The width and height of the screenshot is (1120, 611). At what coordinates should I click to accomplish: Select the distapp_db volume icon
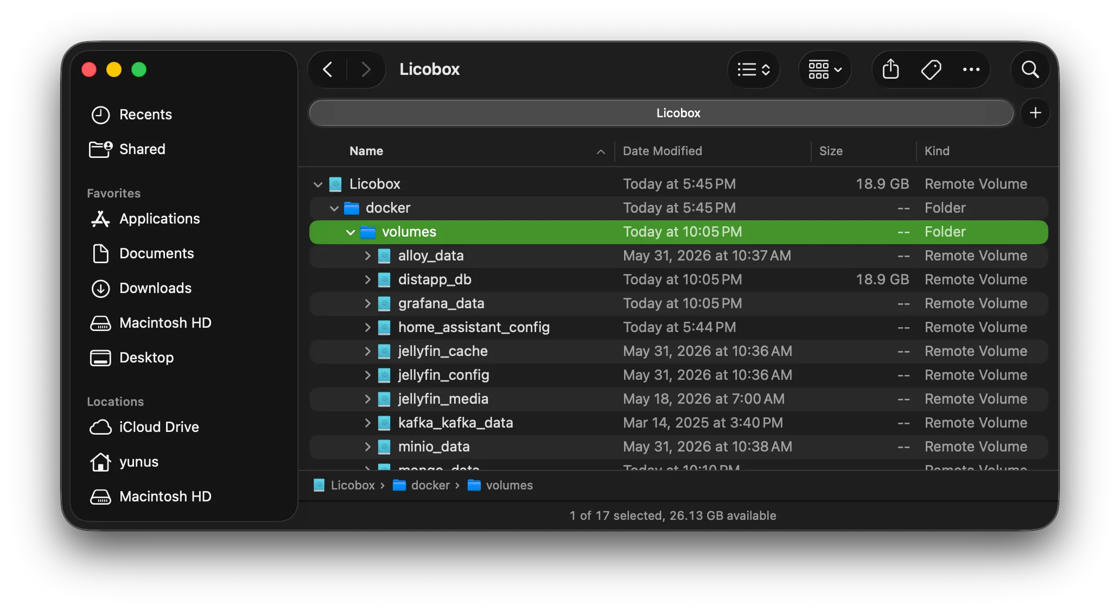[384, 280]
